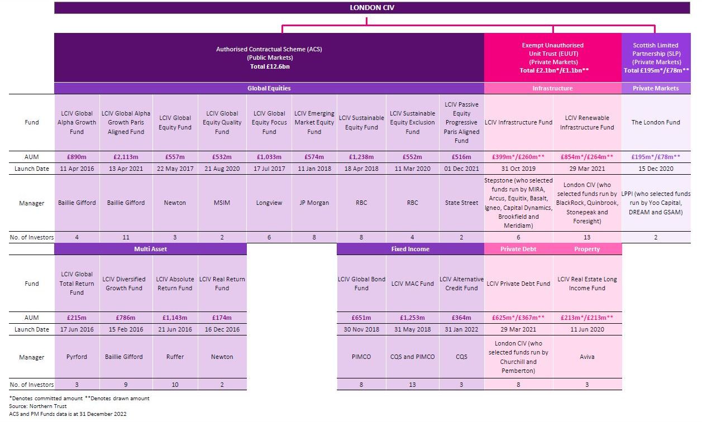
Task: Click the Aviva manager cell
Action: tap(587, 357)
